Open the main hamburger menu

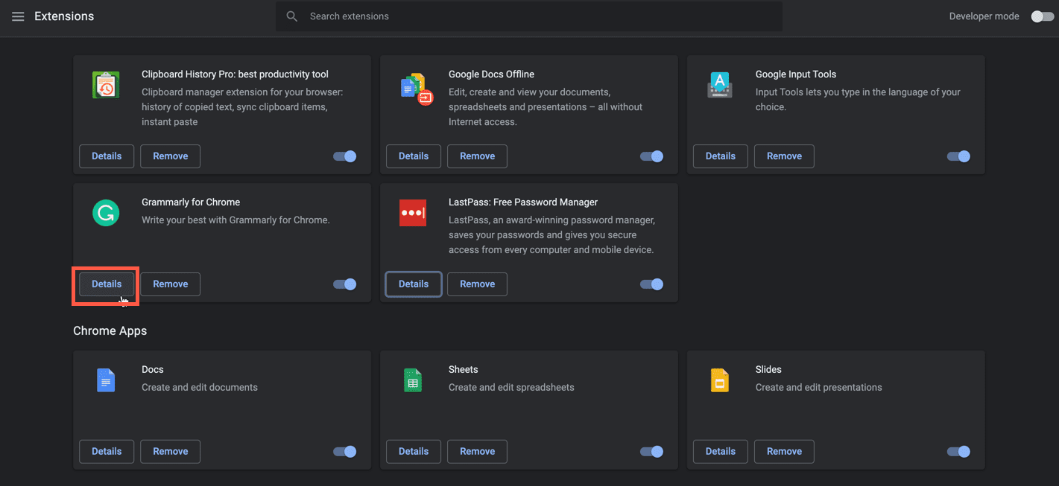[18, 16]
